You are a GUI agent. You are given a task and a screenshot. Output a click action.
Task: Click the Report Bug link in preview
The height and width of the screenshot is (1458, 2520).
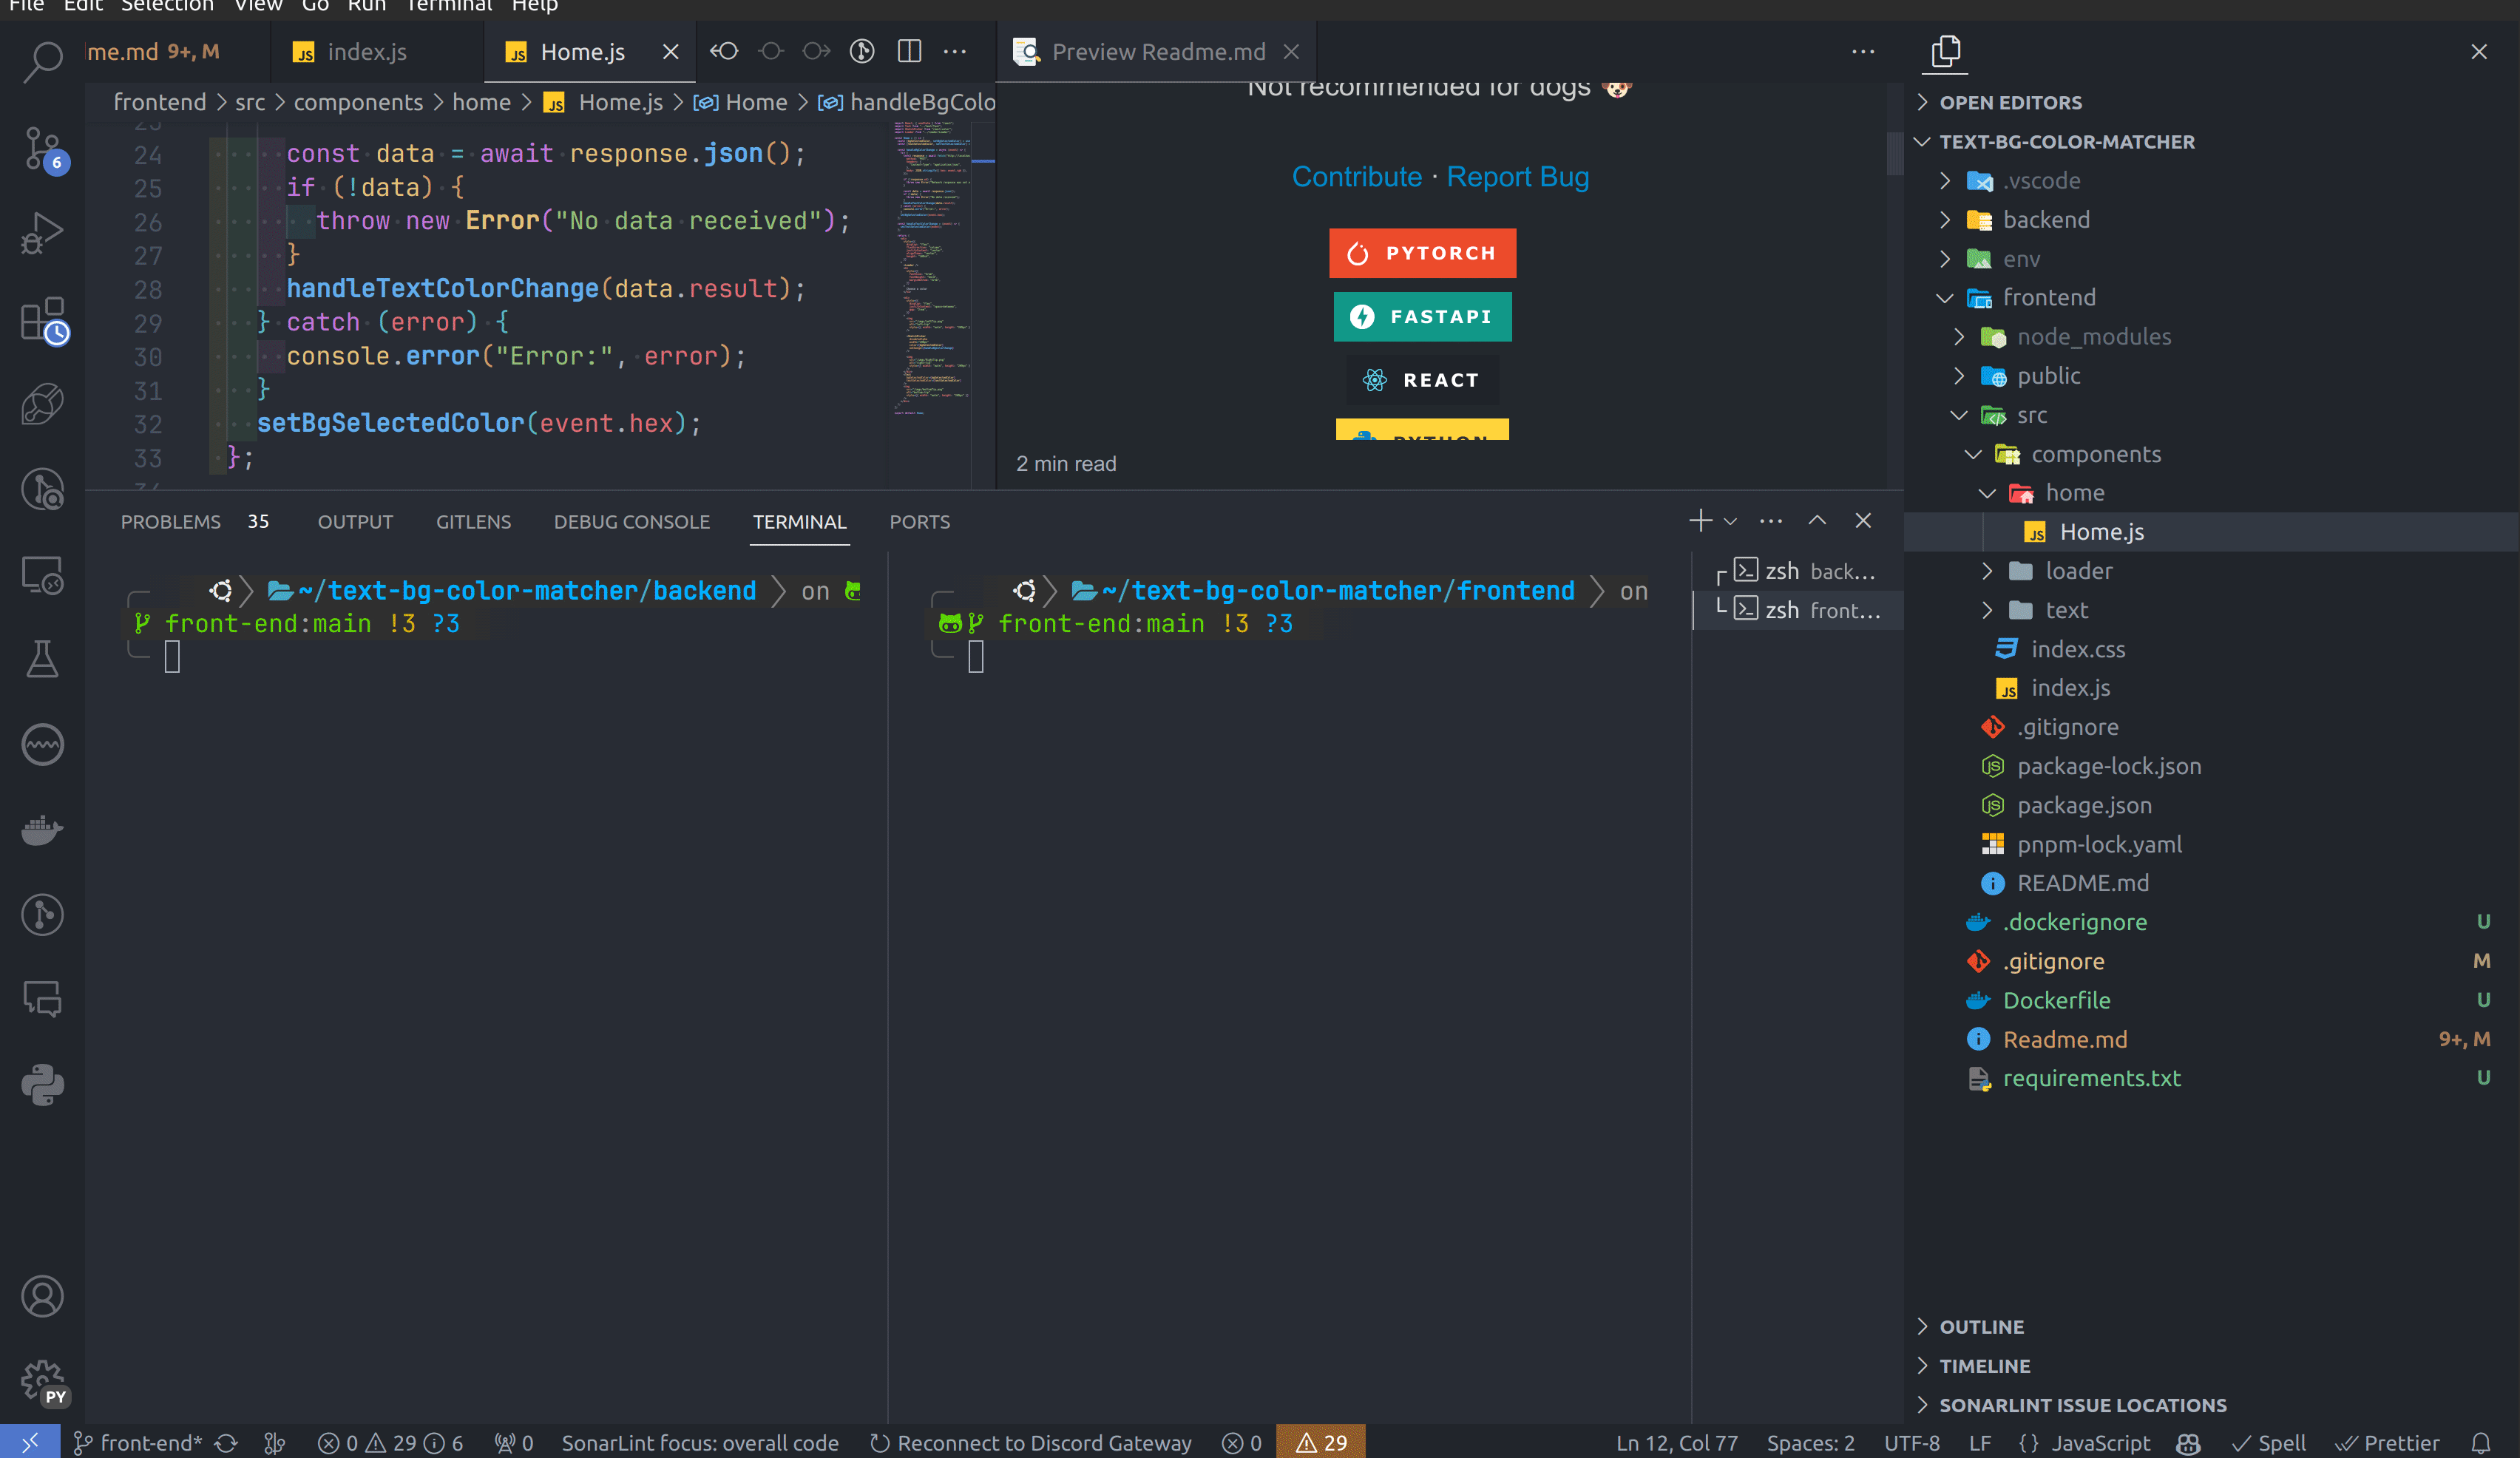click(1517, 177)
